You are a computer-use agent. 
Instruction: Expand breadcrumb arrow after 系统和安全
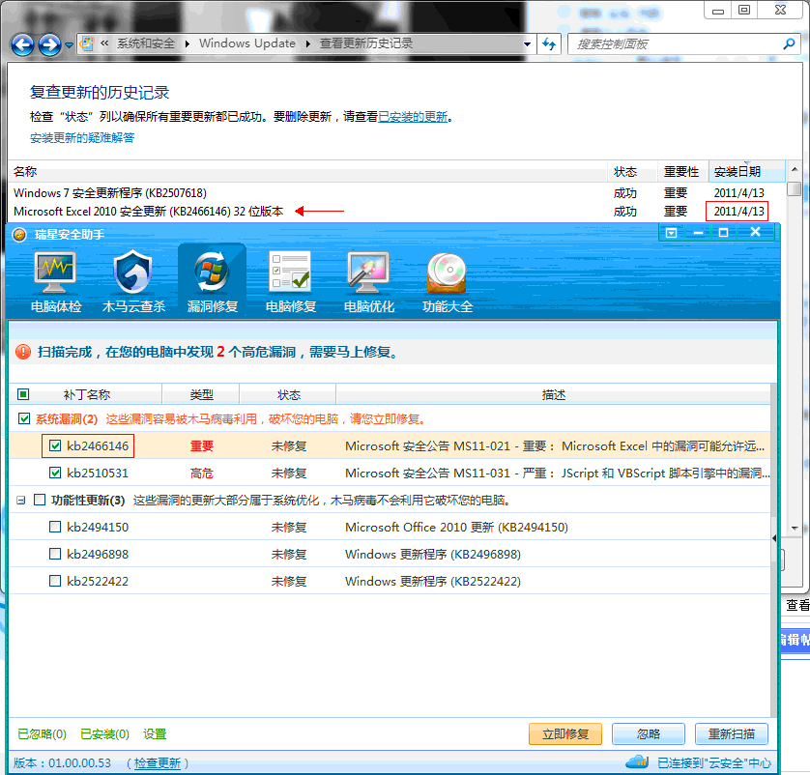pos(188,43)
